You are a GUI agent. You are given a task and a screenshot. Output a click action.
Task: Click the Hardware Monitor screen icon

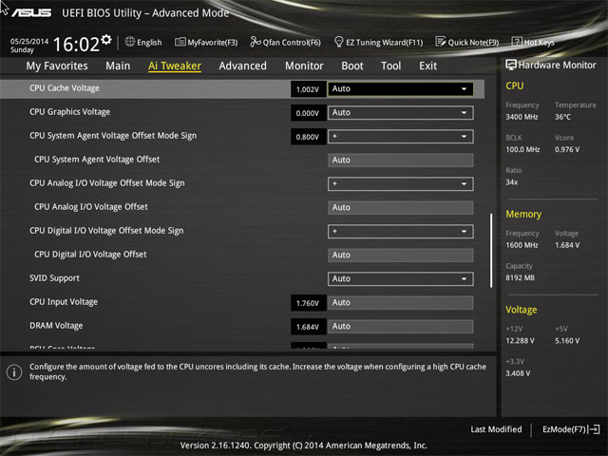(511, 65)
